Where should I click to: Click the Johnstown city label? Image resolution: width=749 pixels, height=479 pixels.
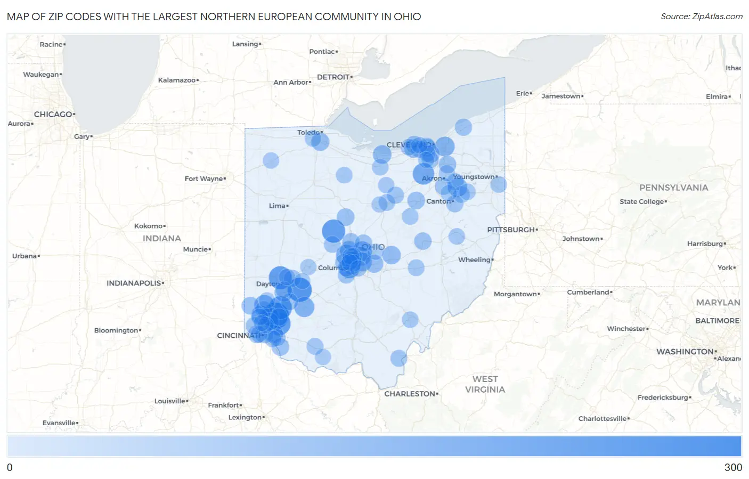coord(581,239)
